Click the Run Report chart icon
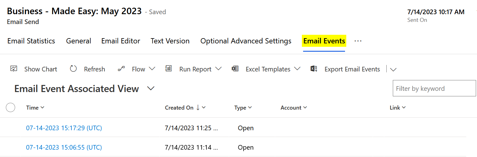The image size is (477, 157). [x=168, y=68]
